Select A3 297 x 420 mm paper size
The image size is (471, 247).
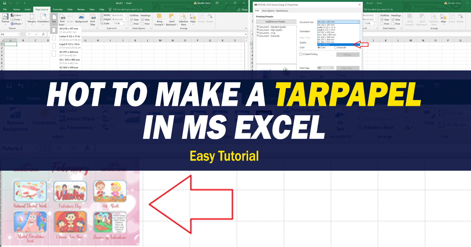pyautogui.click(x=326, y=32)
